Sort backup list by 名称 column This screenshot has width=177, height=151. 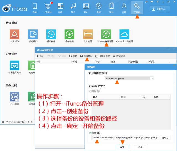pyautogui.click(x=53, y=62)
